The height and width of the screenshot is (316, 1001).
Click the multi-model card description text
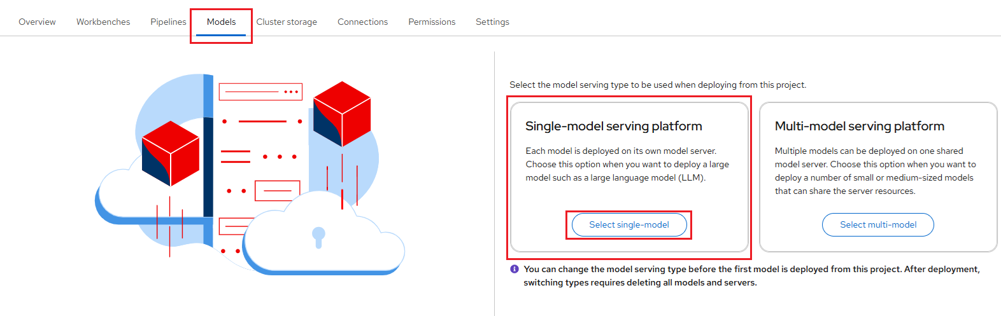(874, 171)
